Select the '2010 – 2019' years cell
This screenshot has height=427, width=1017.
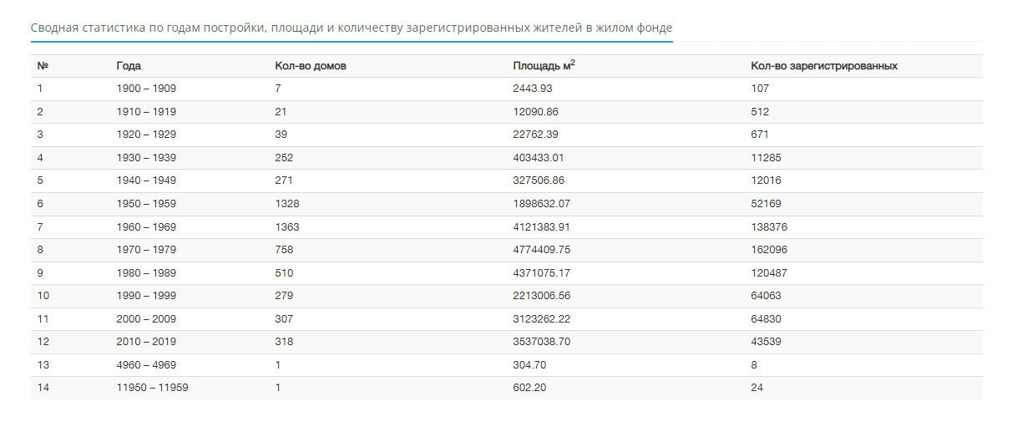146,342
